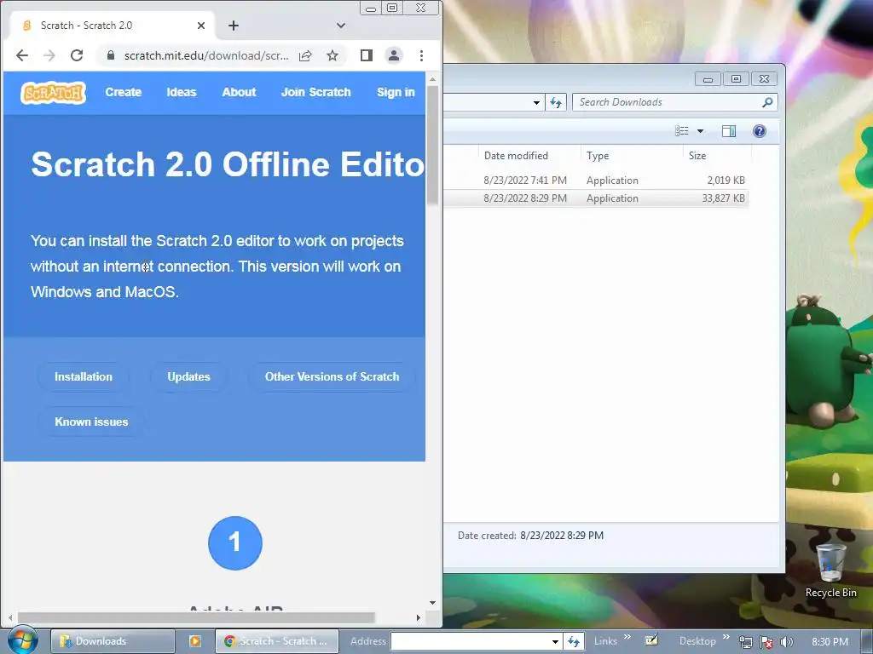Open Chrome tab search dropdown

(x=341, y=26)
